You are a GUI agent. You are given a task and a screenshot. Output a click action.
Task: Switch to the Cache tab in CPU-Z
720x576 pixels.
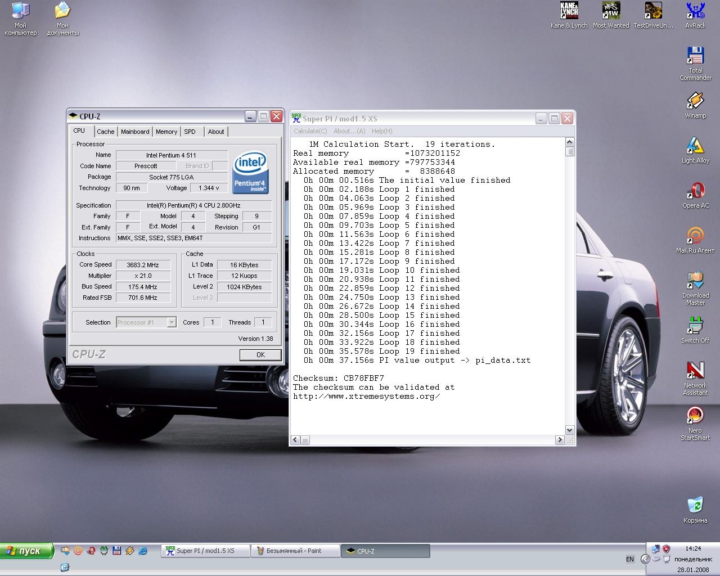point(105,132)
